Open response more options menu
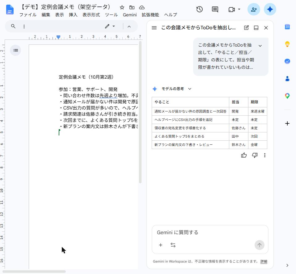The height and width of the screenshot is (274, 296). click(x=265, y=155)
